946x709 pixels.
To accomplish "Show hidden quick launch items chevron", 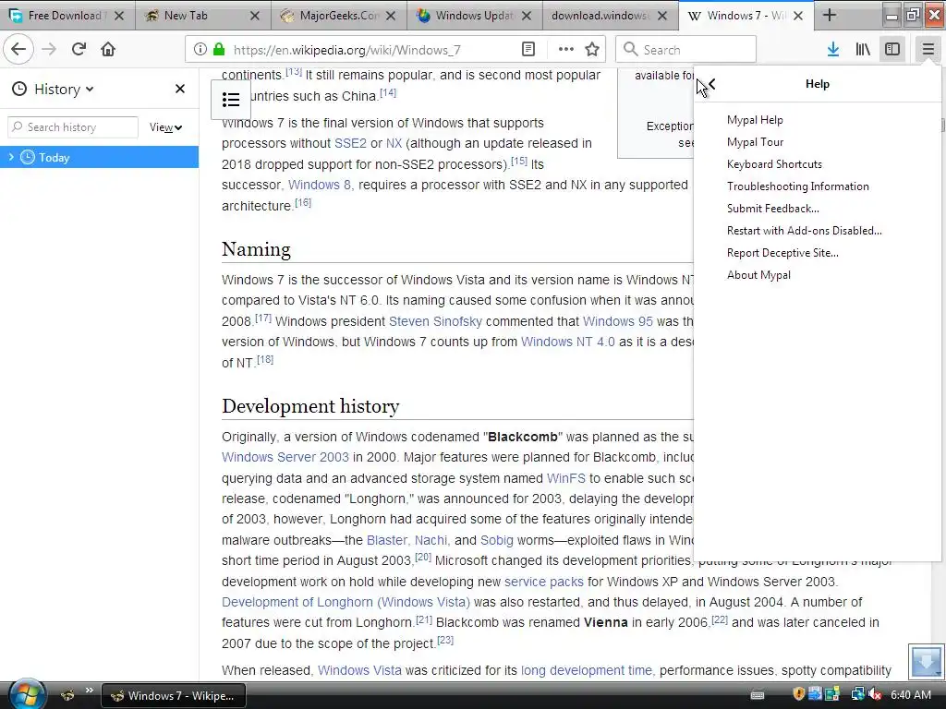I will (90, 691).
